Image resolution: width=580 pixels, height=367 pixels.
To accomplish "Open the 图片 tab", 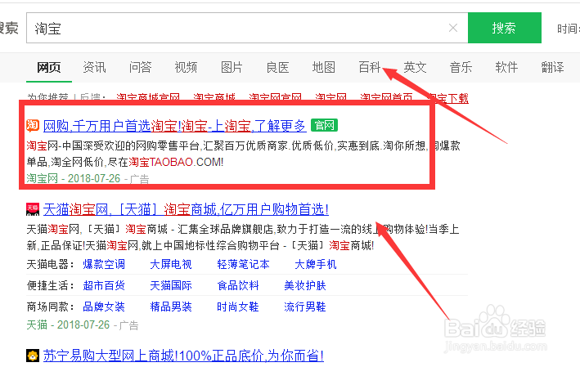I will pos(232,67).
